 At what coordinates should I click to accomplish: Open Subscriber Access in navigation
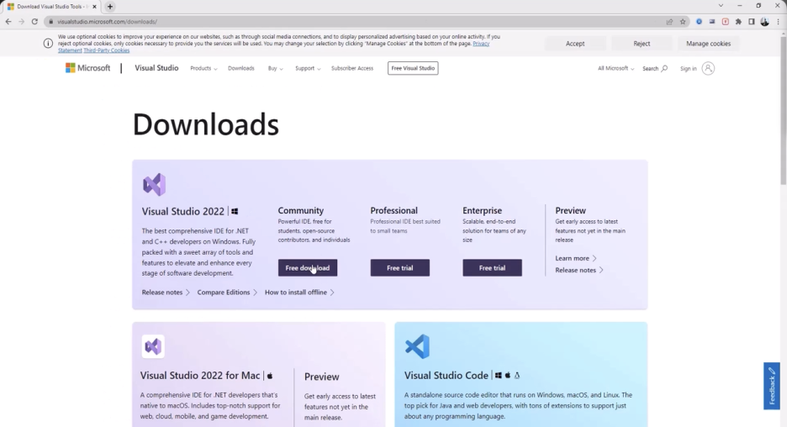[352, 68]
